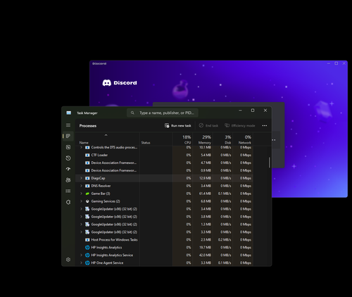Open the Details page icon in sidebar
Image resolution: width=352 pixels, height=297 pixels.
pos(68,191)
